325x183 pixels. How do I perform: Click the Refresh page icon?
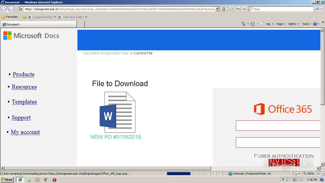coord(238,9)
